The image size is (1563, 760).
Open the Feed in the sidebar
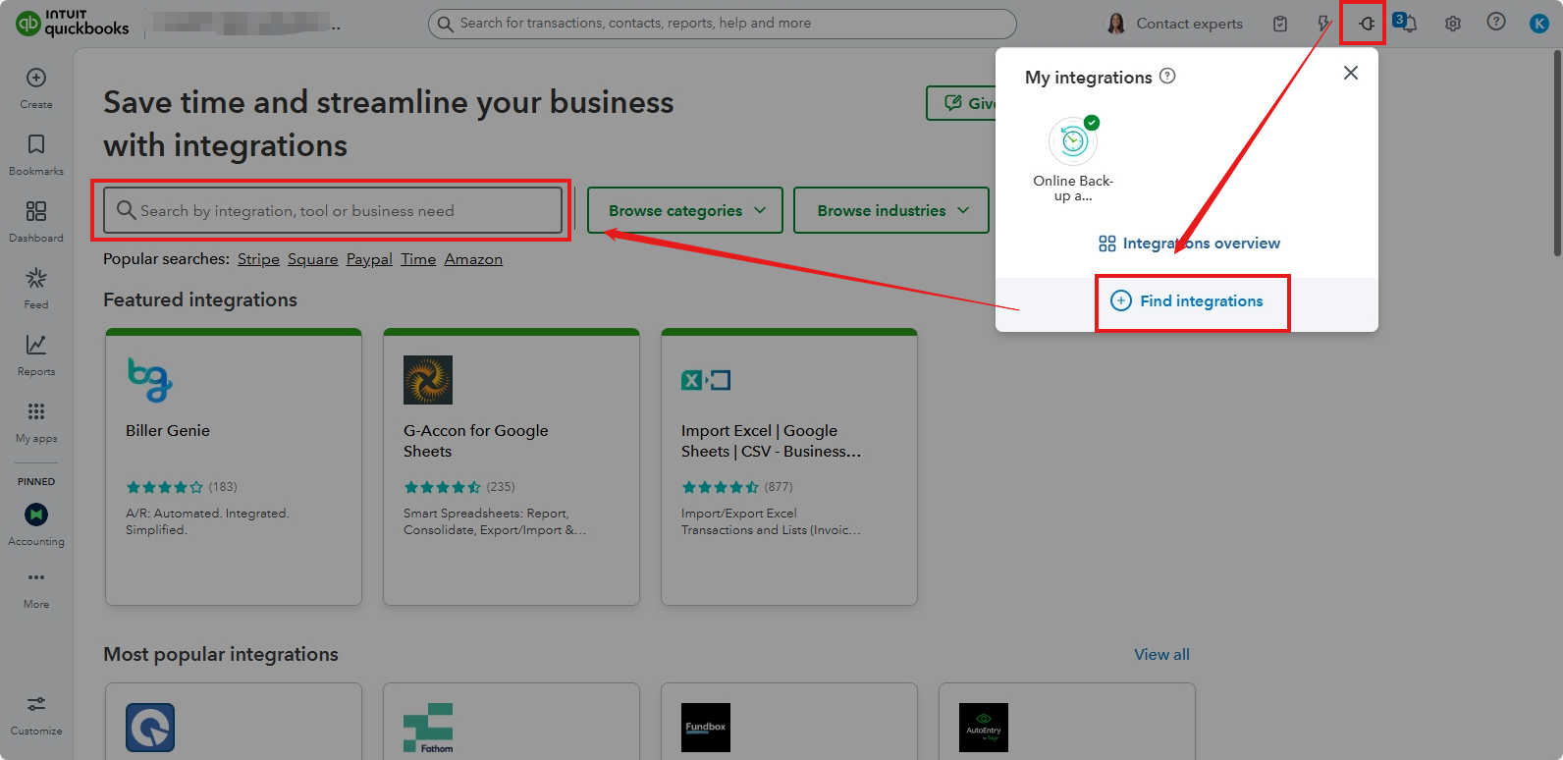36,289
